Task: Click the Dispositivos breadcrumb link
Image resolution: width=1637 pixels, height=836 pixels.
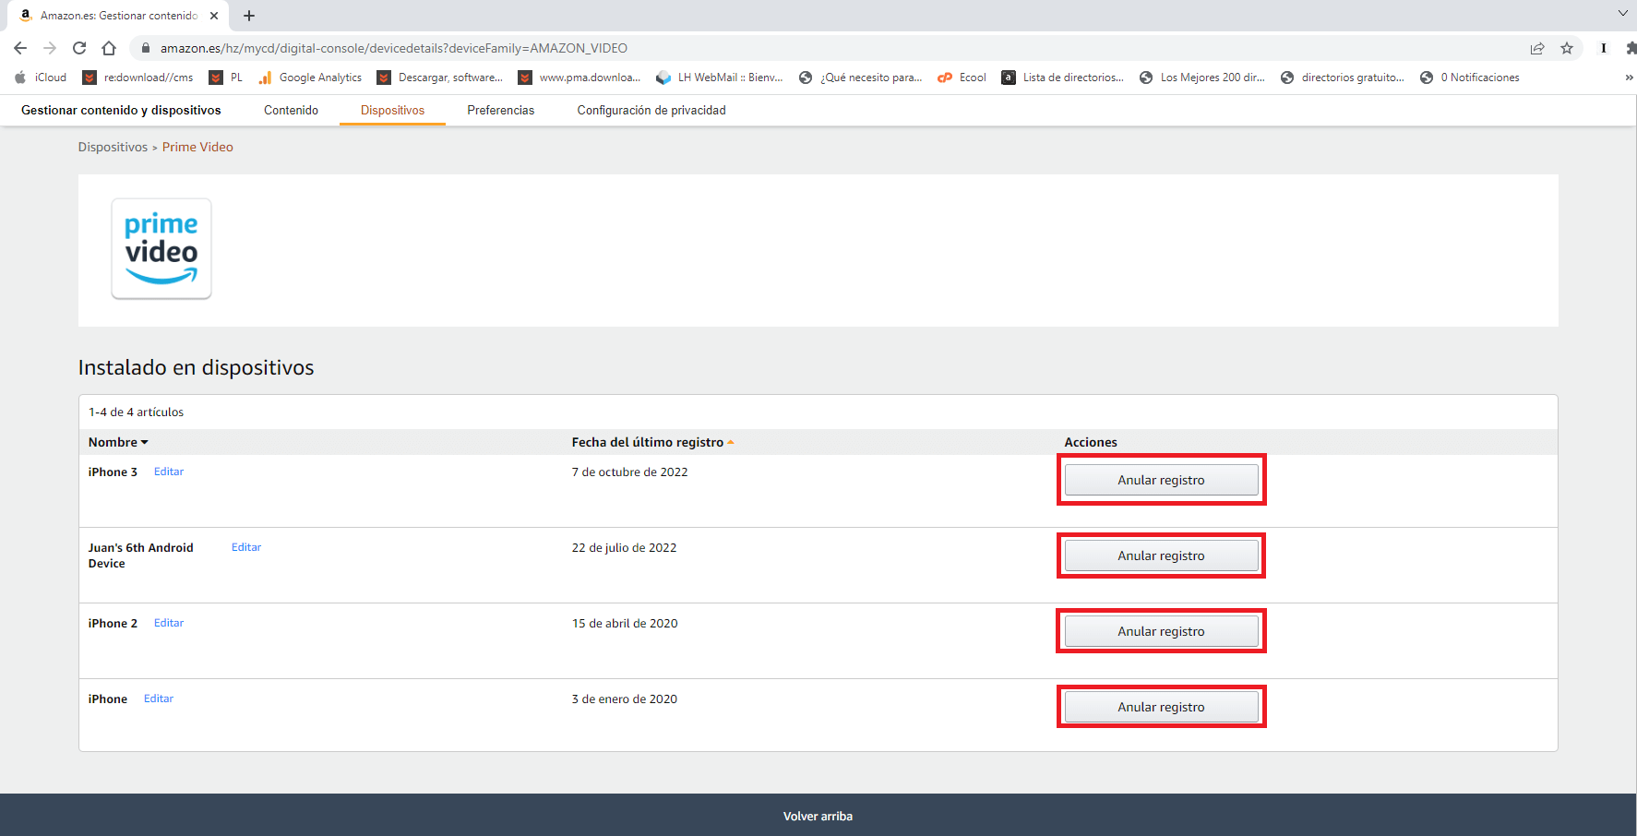Action: point(113,147)
